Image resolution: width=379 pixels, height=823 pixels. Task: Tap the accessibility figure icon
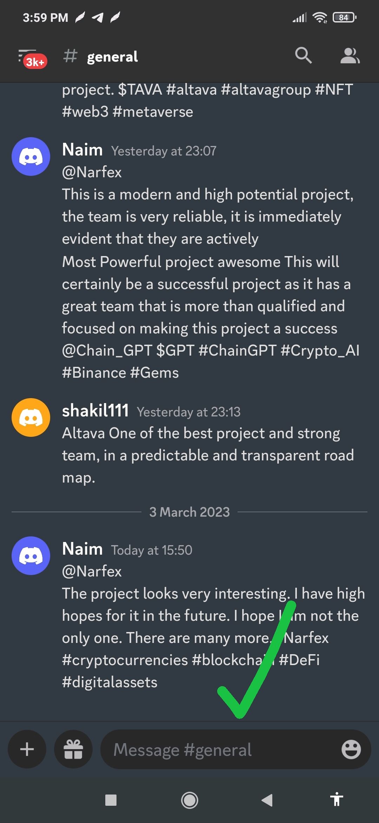tap(337, 800)
